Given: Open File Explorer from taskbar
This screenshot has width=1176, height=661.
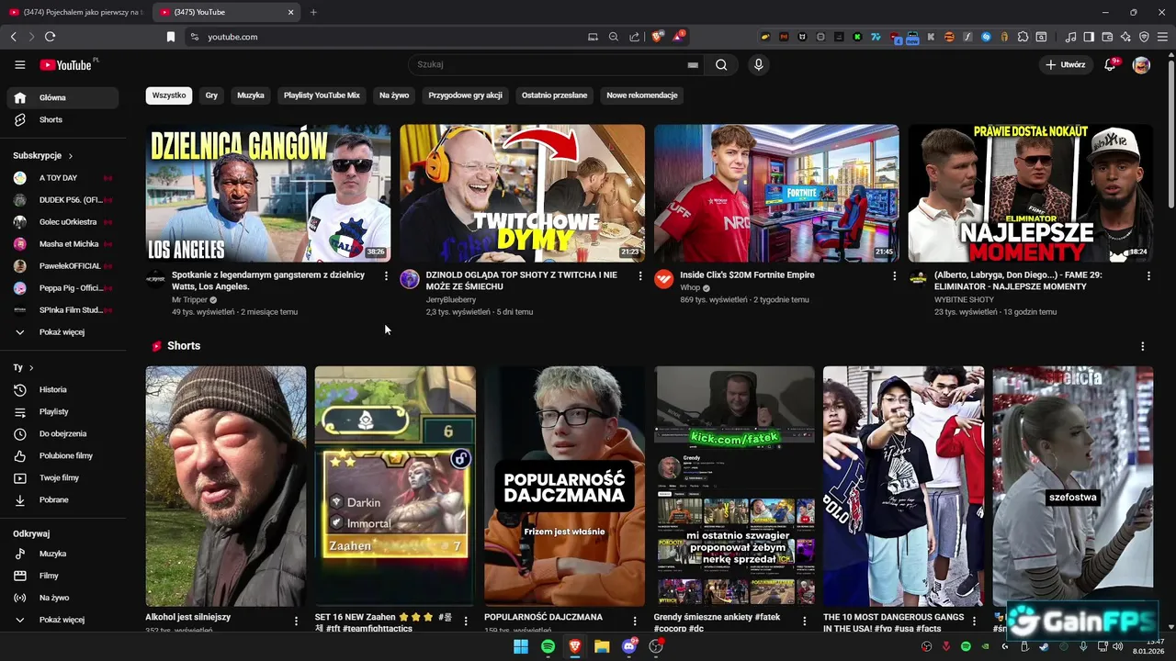Looking at the screenshot, I should (602, 646).
